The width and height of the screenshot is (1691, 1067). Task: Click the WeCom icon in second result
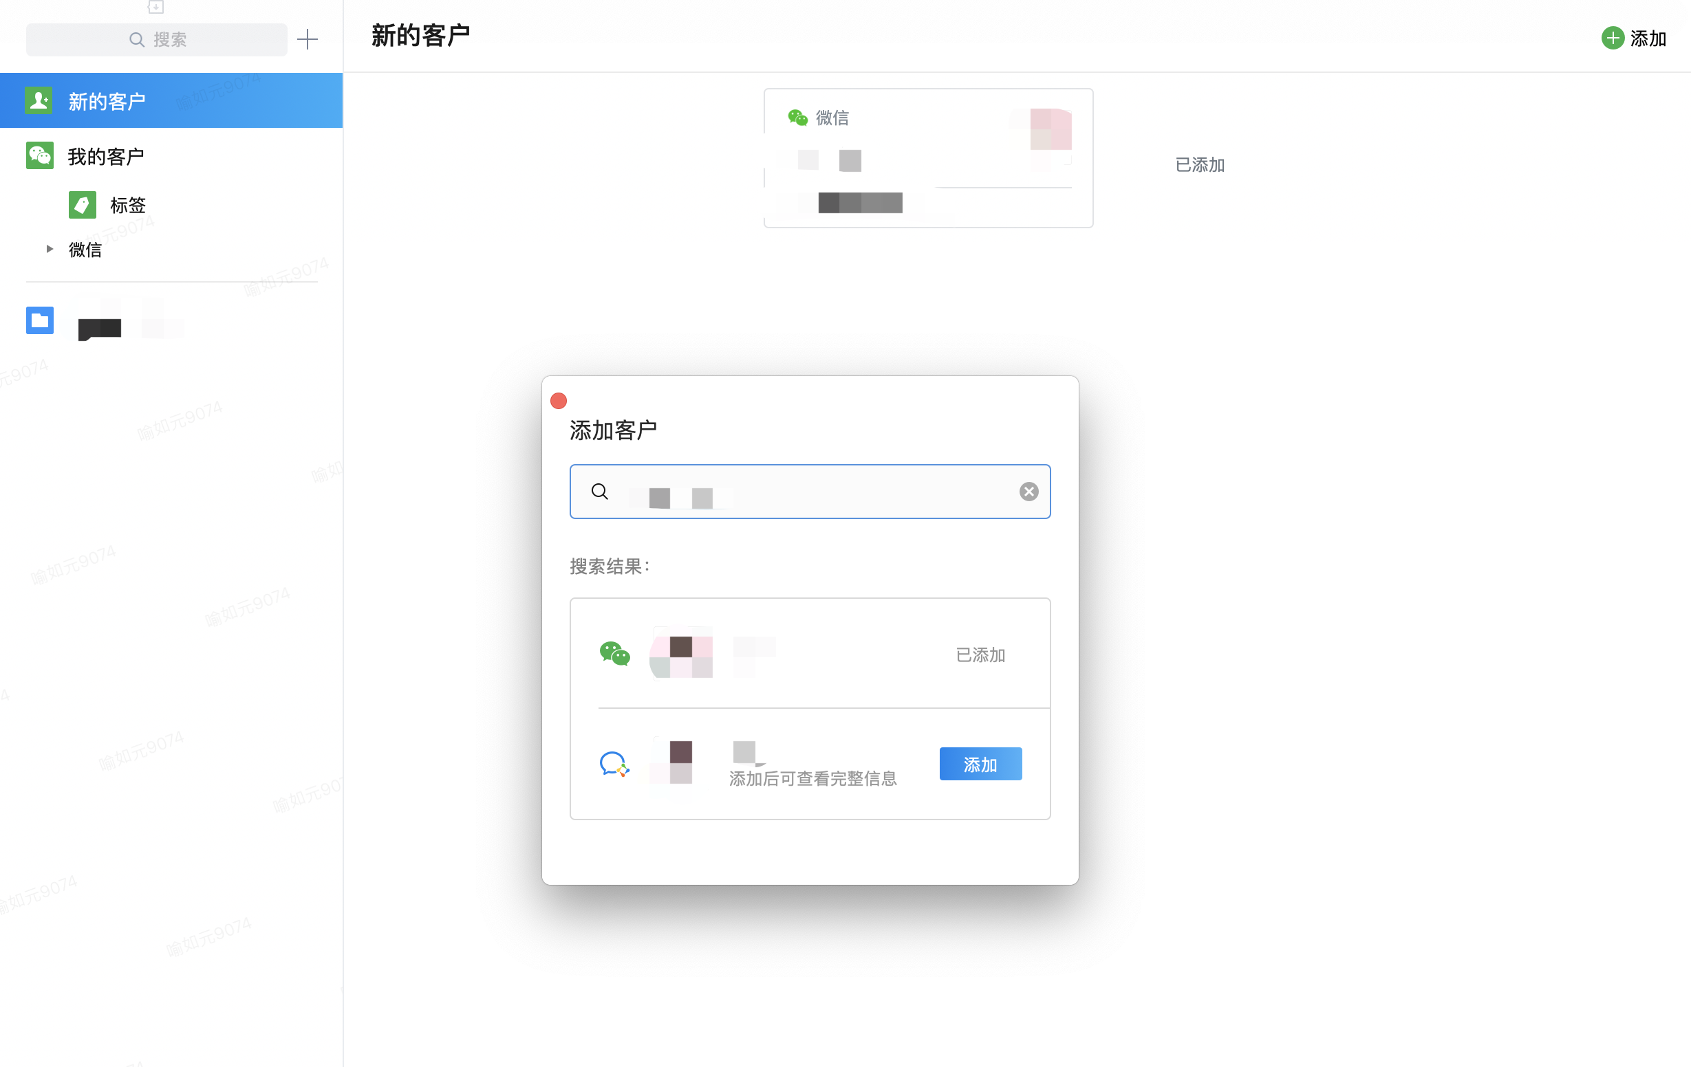click(614, 764)
